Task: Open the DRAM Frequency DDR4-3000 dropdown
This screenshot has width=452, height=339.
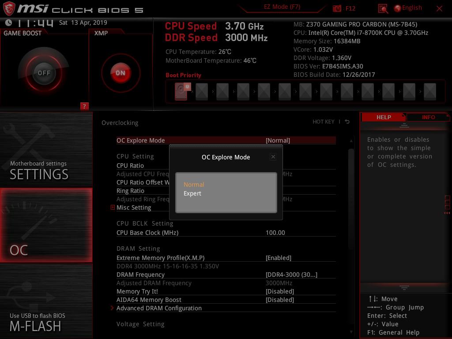Action: click(x=291, y=275)
